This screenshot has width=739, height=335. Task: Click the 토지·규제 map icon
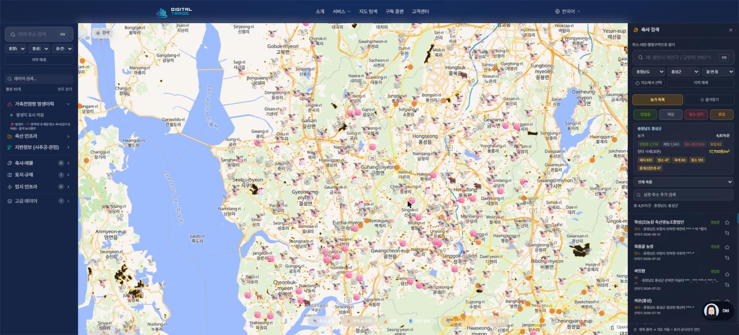10,175
